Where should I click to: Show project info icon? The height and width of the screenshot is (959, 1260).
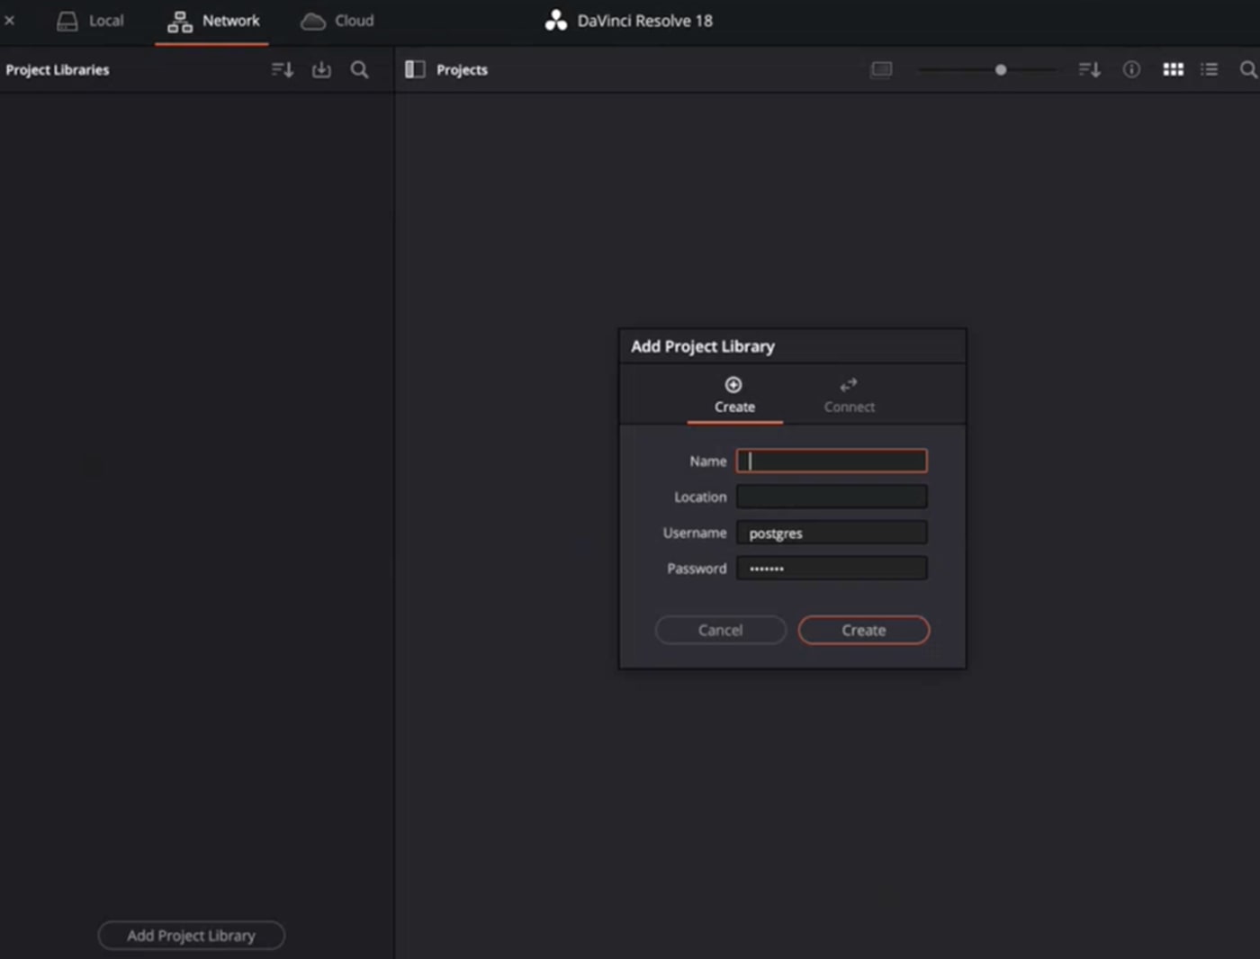click(1131, 69)
